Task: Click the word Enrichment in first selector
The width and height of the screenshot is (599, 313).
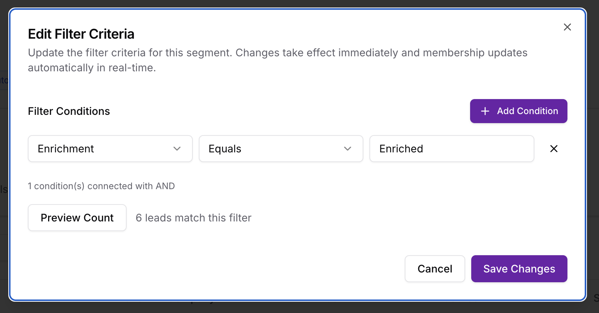Action: pyautogui.click(x=66, y=149)
